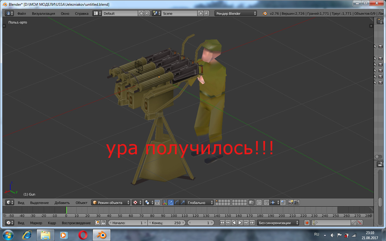Open Internet Explorer from the taskbar
The height and width of the screenshot is (241, 386).
[x=27, y=235]
